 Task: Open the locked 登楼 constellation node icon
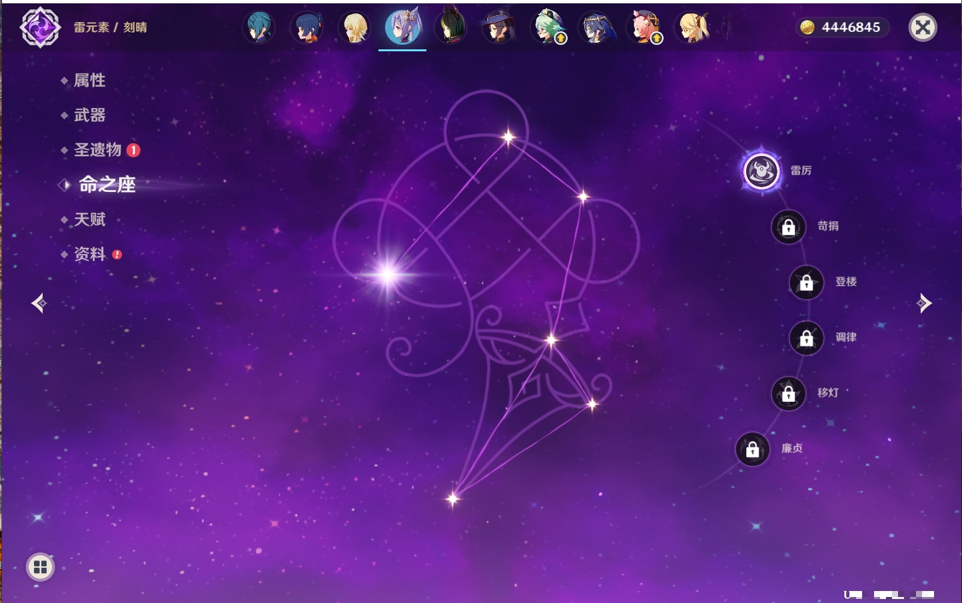click(x=806, y=283)
